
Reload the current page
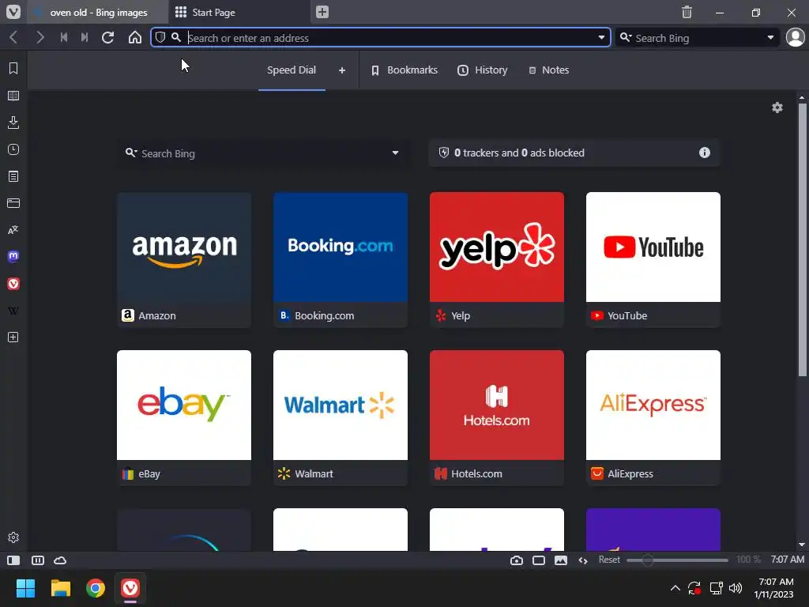[107, 37]
